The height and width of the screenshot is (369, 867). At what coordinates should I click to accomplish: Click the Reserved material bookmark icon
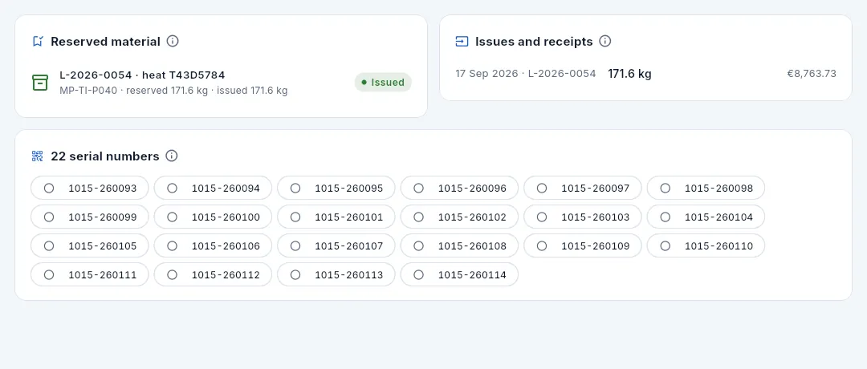tap(38, 42)
